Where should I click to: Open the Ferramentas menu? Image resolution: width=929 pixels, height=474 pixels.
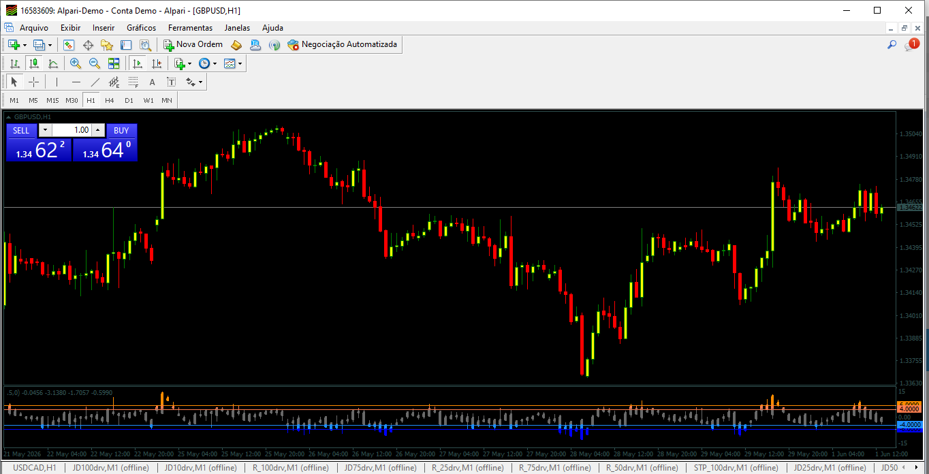point(190,28)
